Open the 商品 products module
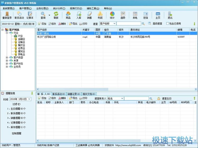This screenshot has height=148, width=198. [68, 15]
